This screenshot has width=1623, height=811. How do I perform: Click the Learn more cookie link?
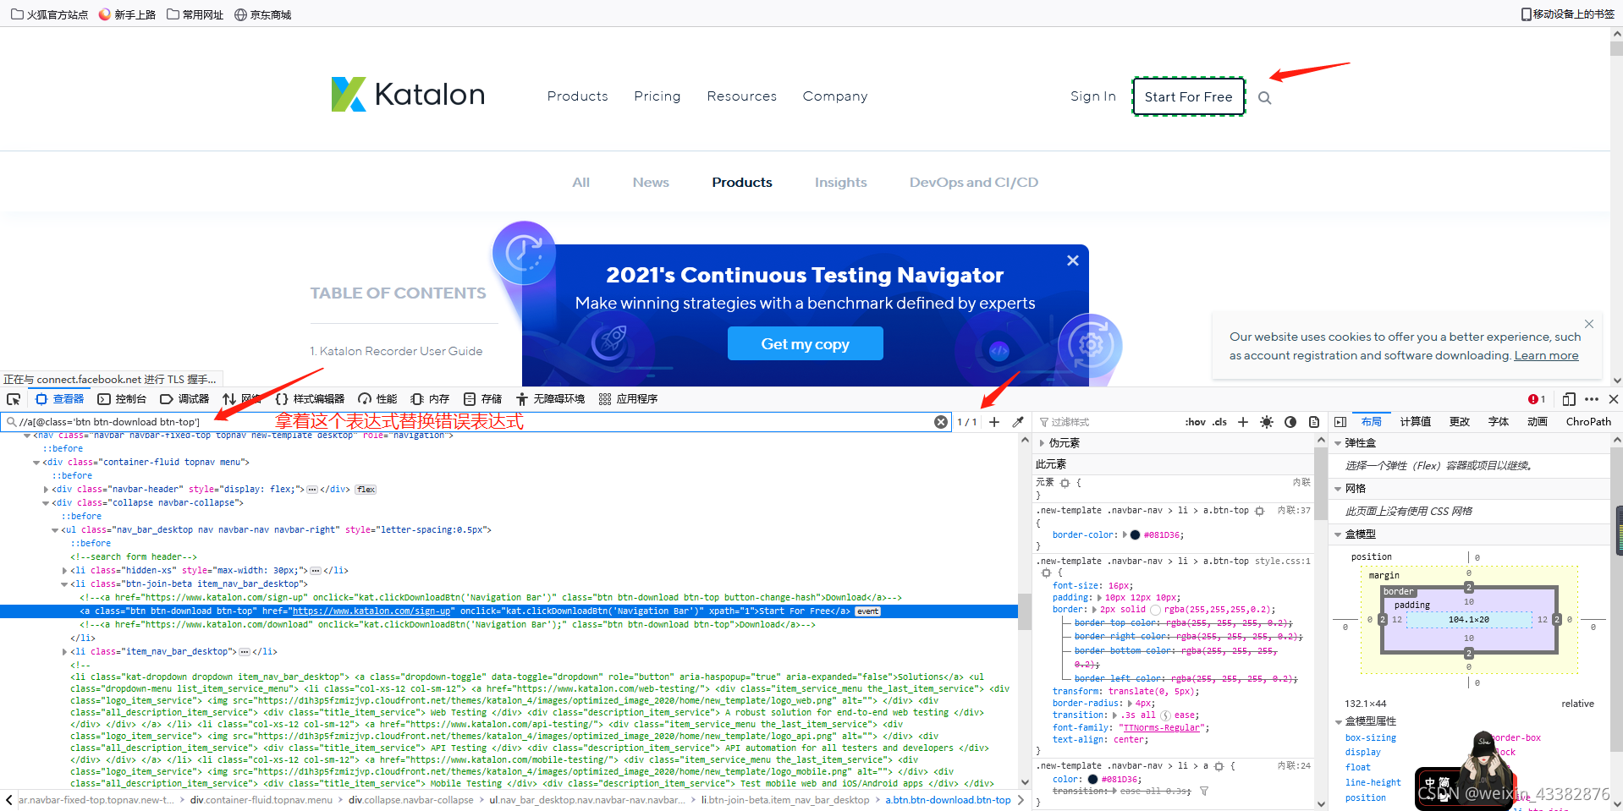point(1546,356)
